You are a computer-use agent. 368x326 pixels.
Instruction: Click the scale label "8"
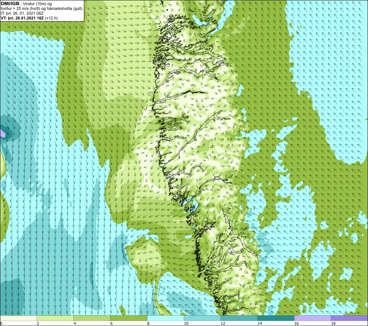[x=148, y=323]
